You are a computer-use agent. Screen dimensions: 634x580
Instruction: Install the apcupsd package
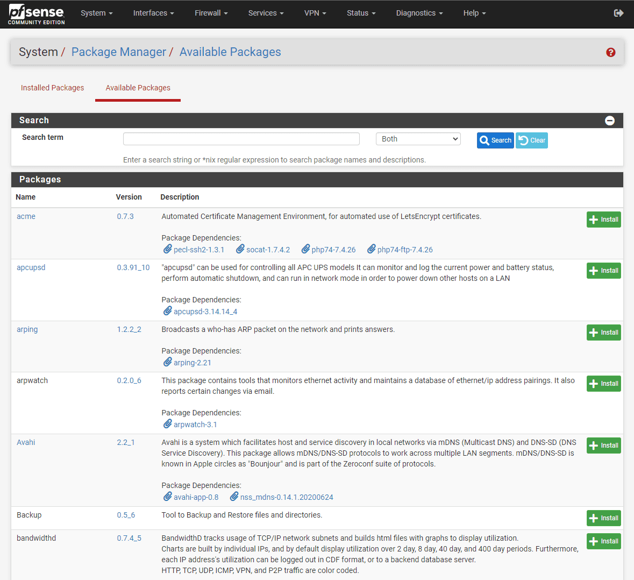(x=604, y=271)
